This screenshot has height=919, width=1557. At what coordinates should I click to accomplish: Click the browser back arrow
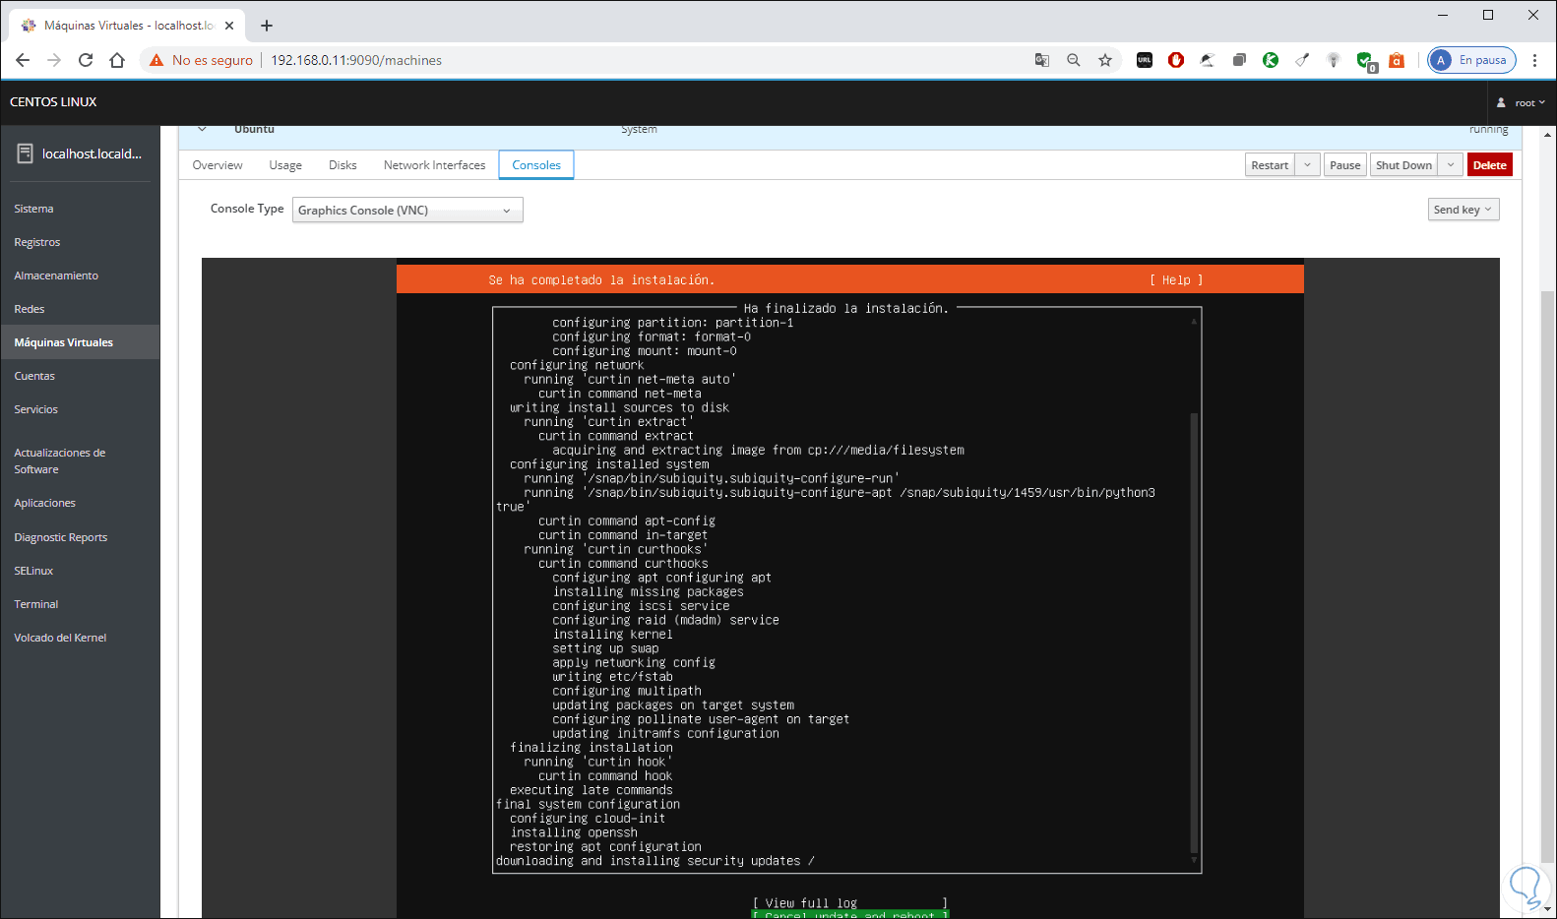click(x=23, y=60)
